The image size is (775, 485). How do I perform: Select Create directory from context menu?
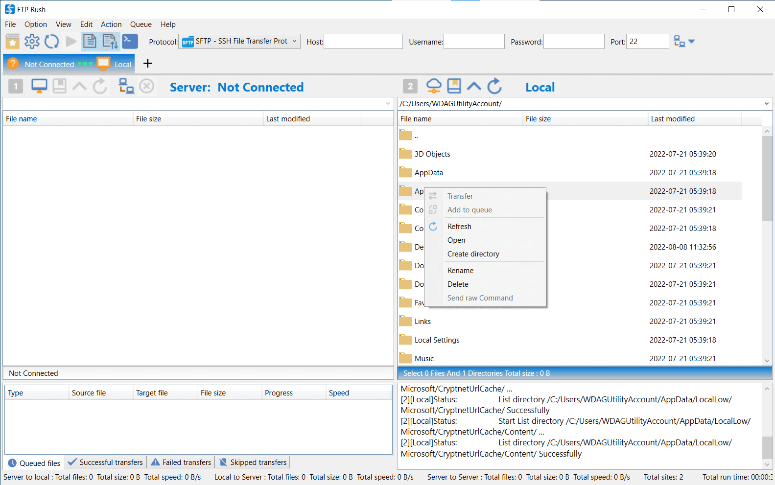(x=485, y=254)
